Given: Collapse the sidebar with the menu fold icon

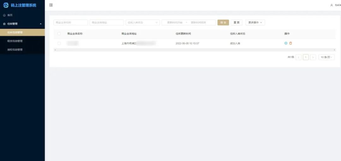Looking at the screenshot, I should tap(51, 5).
